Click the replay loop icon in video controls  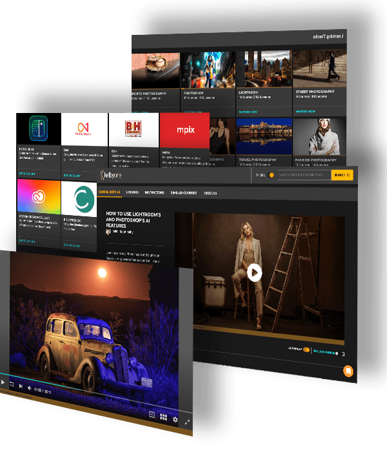click(12, 385)
